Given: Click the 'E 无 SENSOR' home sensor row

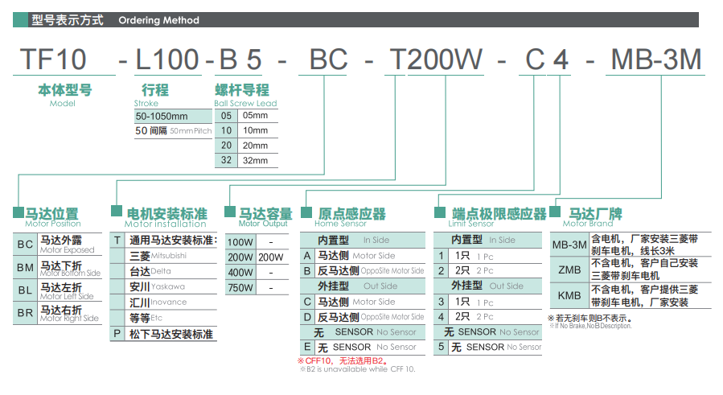Looking at the screenshot, I should [x=363, y=347].
